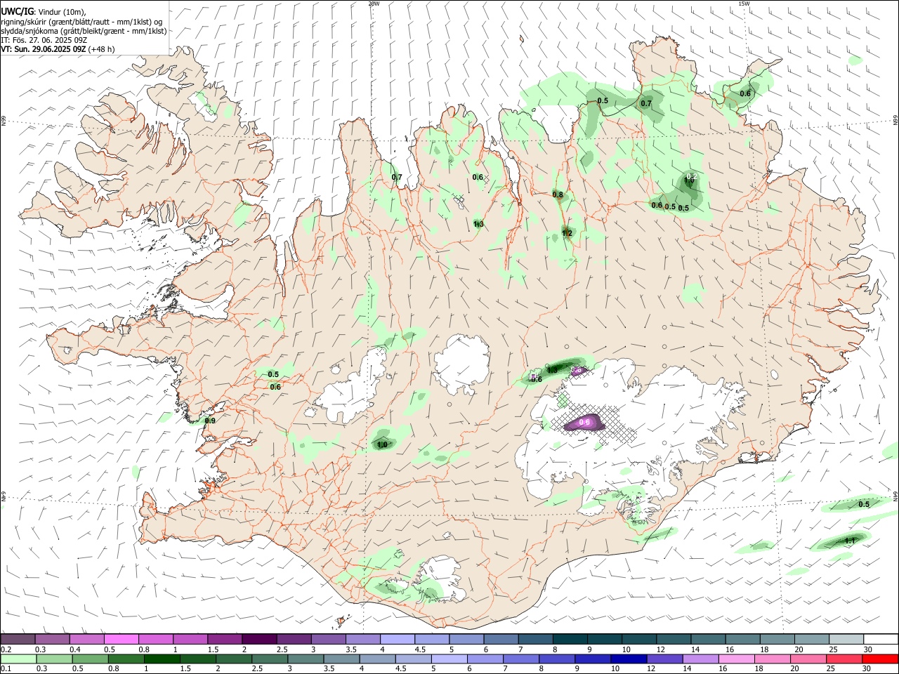Select the 0.8 precipitation value on the map
Image resolution: width=899 pixels, height=674 pixels.
tap(558, 194)
